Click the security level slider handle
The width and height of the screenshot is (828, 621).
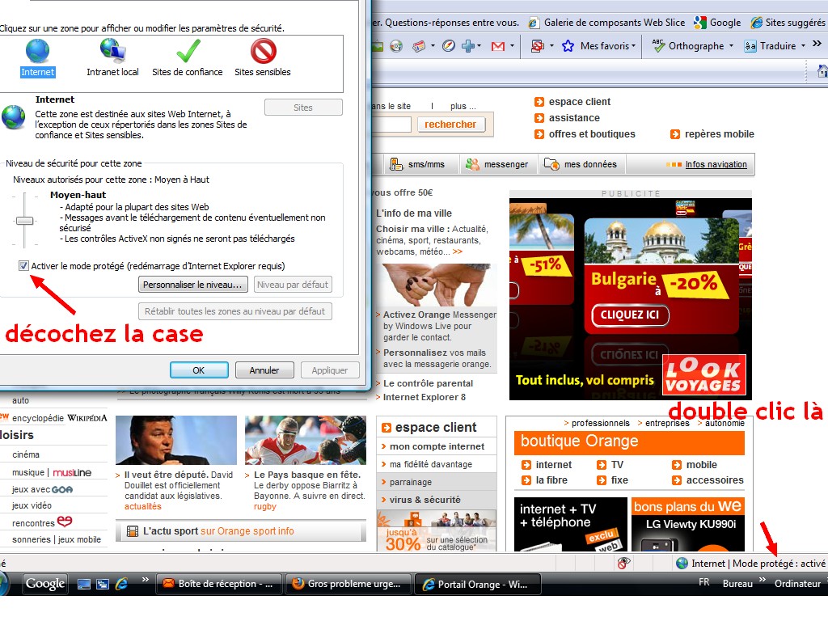pos(25,221)
